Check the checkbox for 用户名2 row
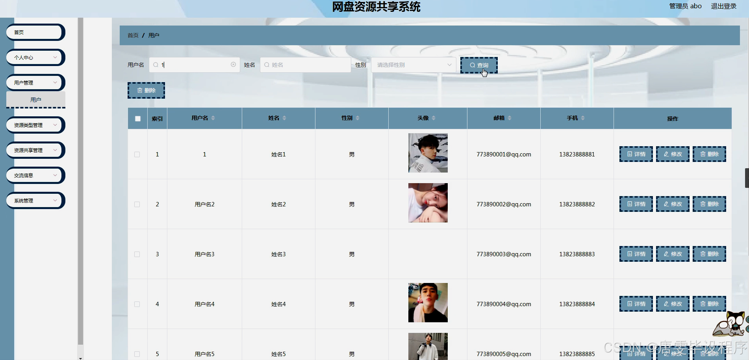The width and height of the screenshot is (749, 360). (137, 204)
